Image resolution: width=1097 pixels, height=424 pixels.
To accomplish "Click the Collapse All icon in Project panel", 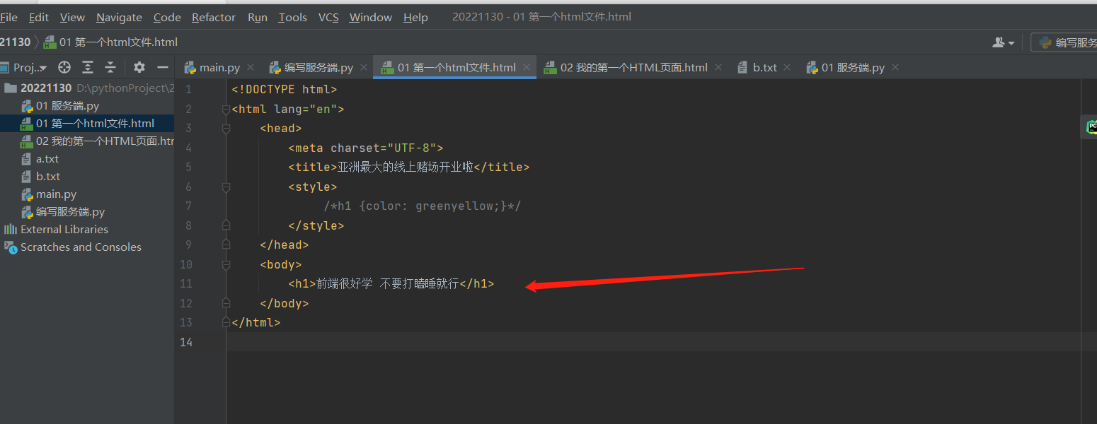I will (110, 67).
